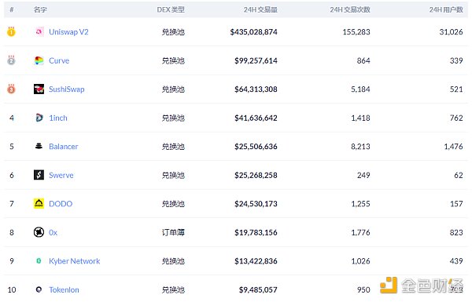This screenshot has width=472, height=302.
Task: Sort by DEX 类型 column header
Action: click(x=171, y=9)
